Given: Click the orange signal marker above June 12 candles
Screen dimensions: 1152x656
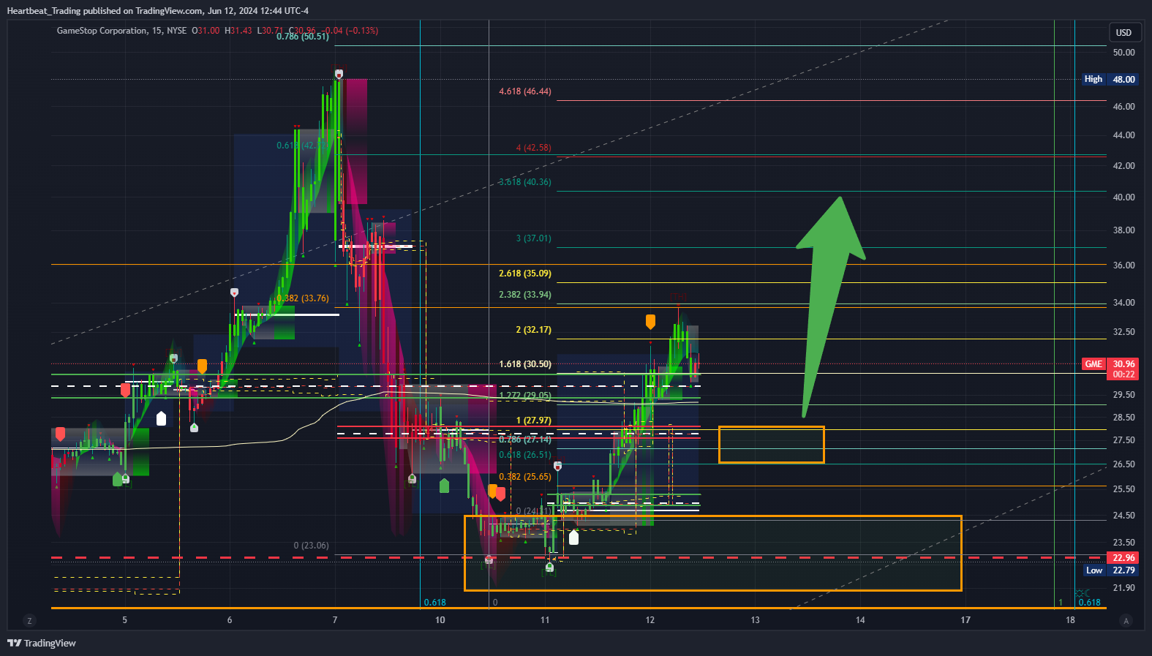Looking at the screenshot, I should point(650,322).
